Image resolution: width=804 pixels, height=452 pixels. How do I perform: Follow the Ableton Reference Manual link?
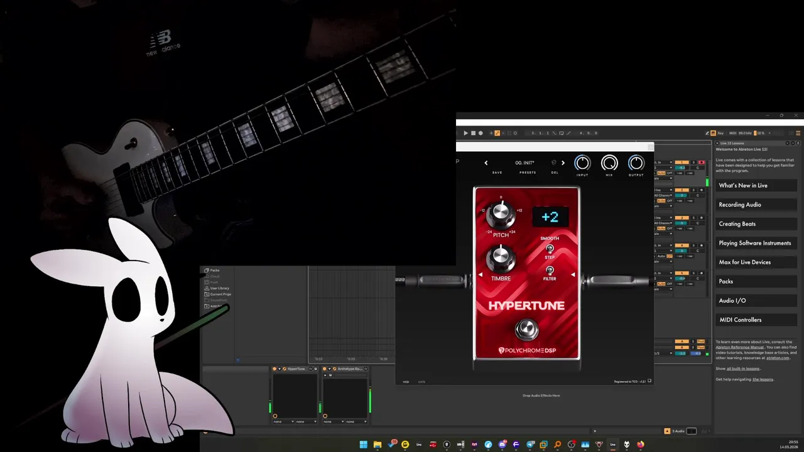point(739,347)
